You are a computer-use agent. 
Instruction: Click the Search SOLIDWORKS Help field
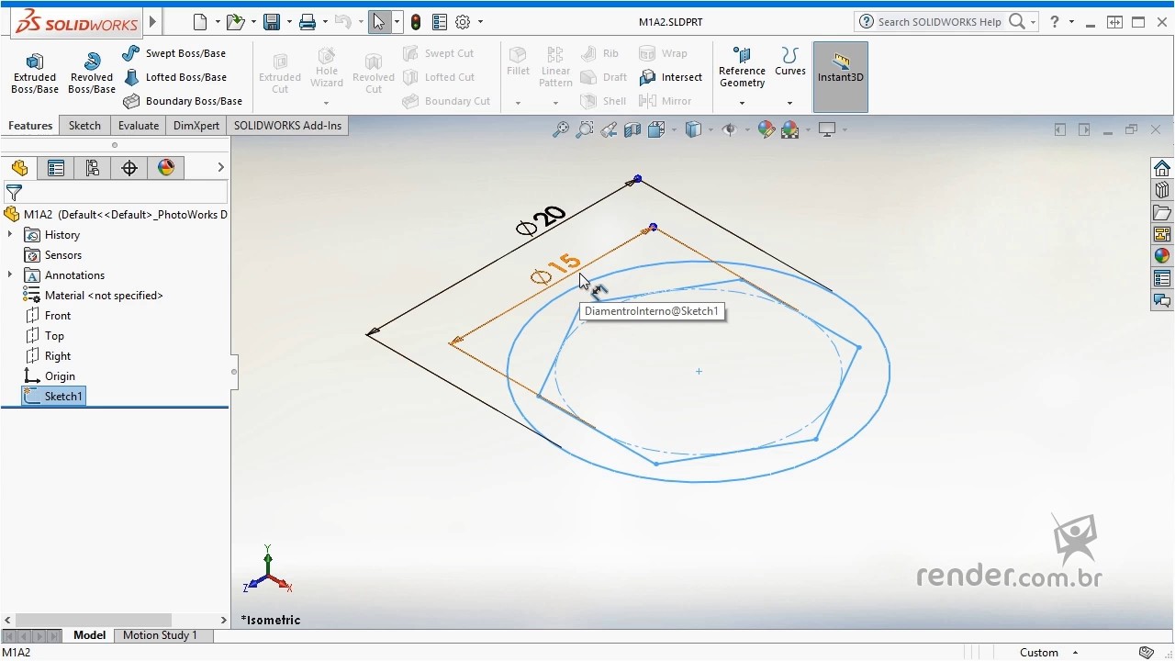[x=938, y=22]
